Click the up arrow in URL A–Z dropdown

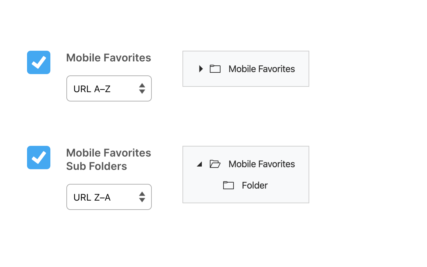point(142,85)
